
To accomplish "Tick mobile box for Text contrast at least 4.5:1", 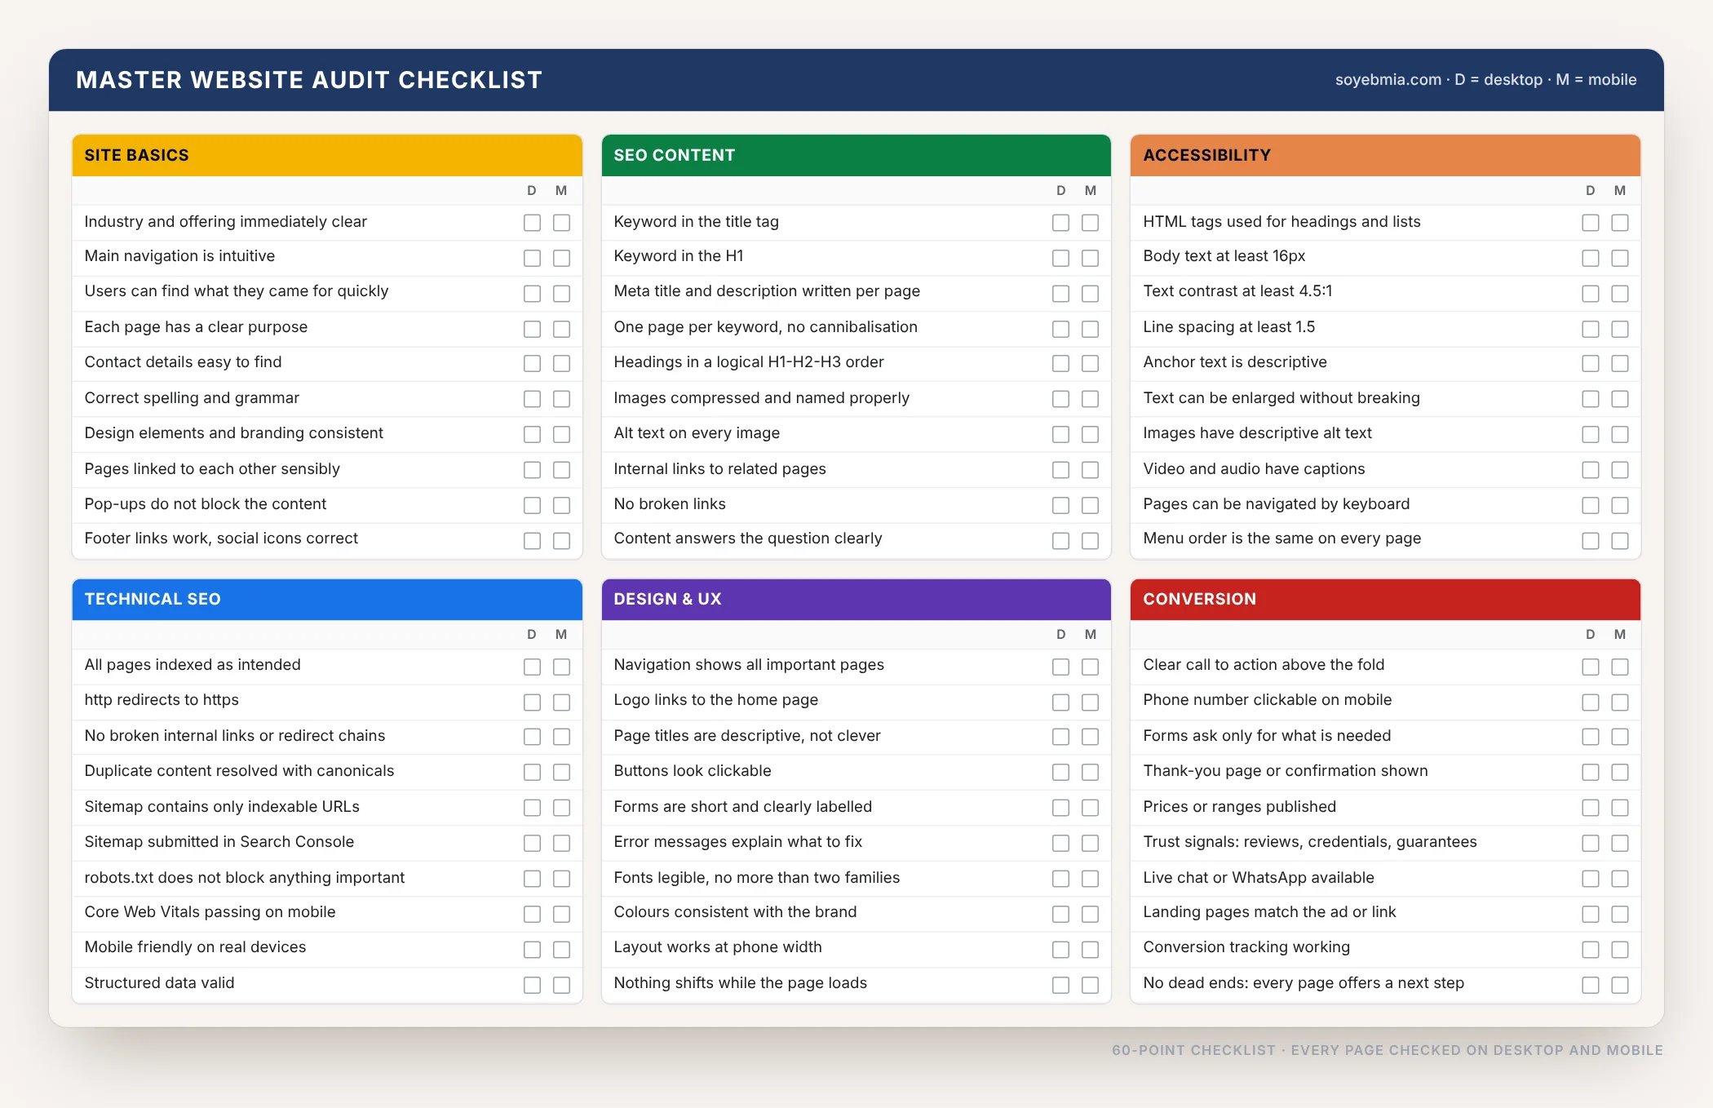I will [1620, 293].
